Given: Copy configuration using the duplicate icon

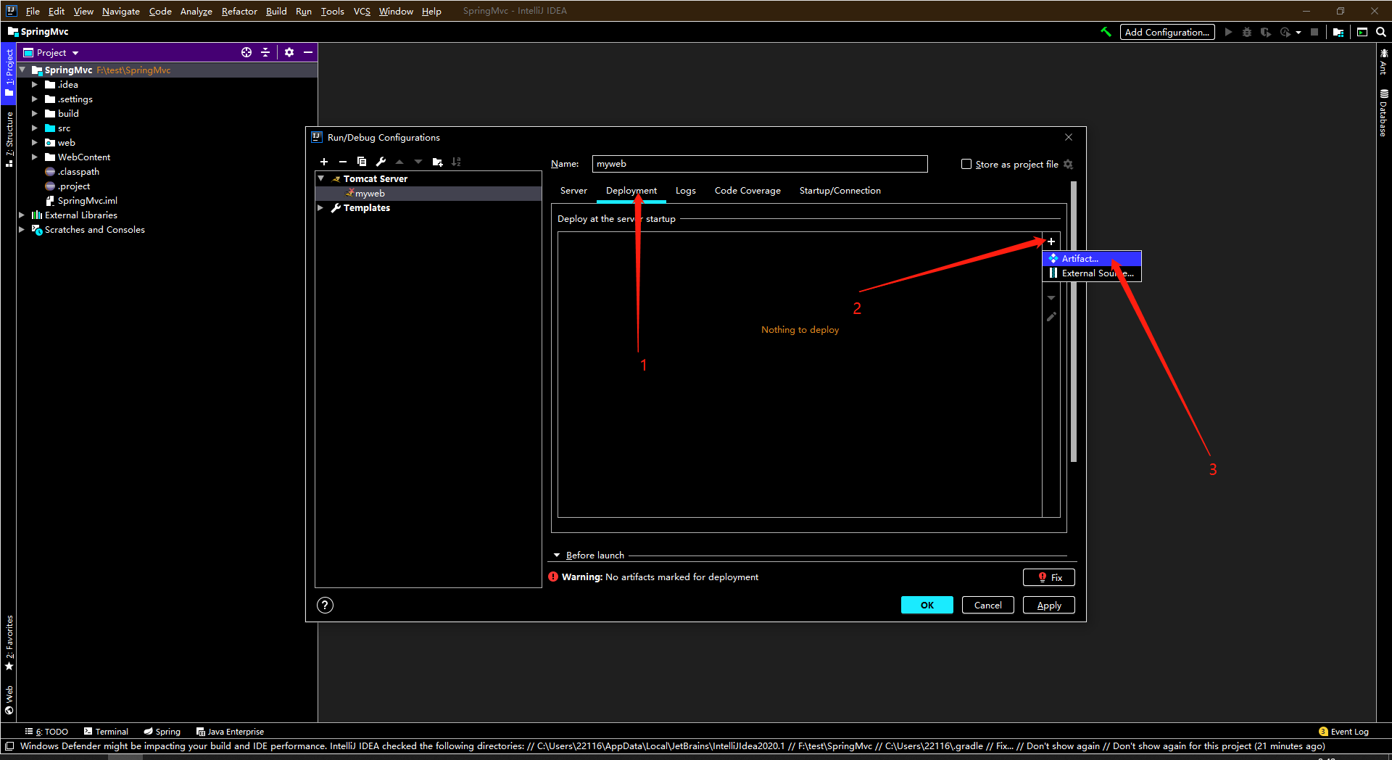Looking at the screenshot, I should (x=362, y=162).
